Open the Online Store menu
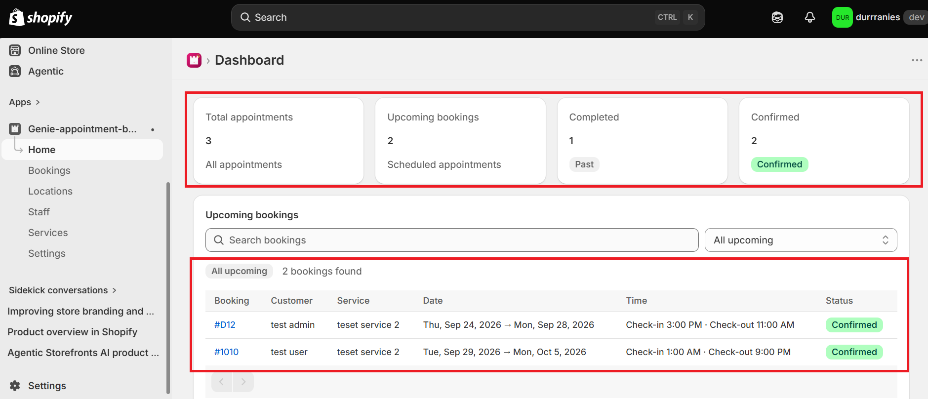Viewport: 928px width, 399px height. pos(56,50)
